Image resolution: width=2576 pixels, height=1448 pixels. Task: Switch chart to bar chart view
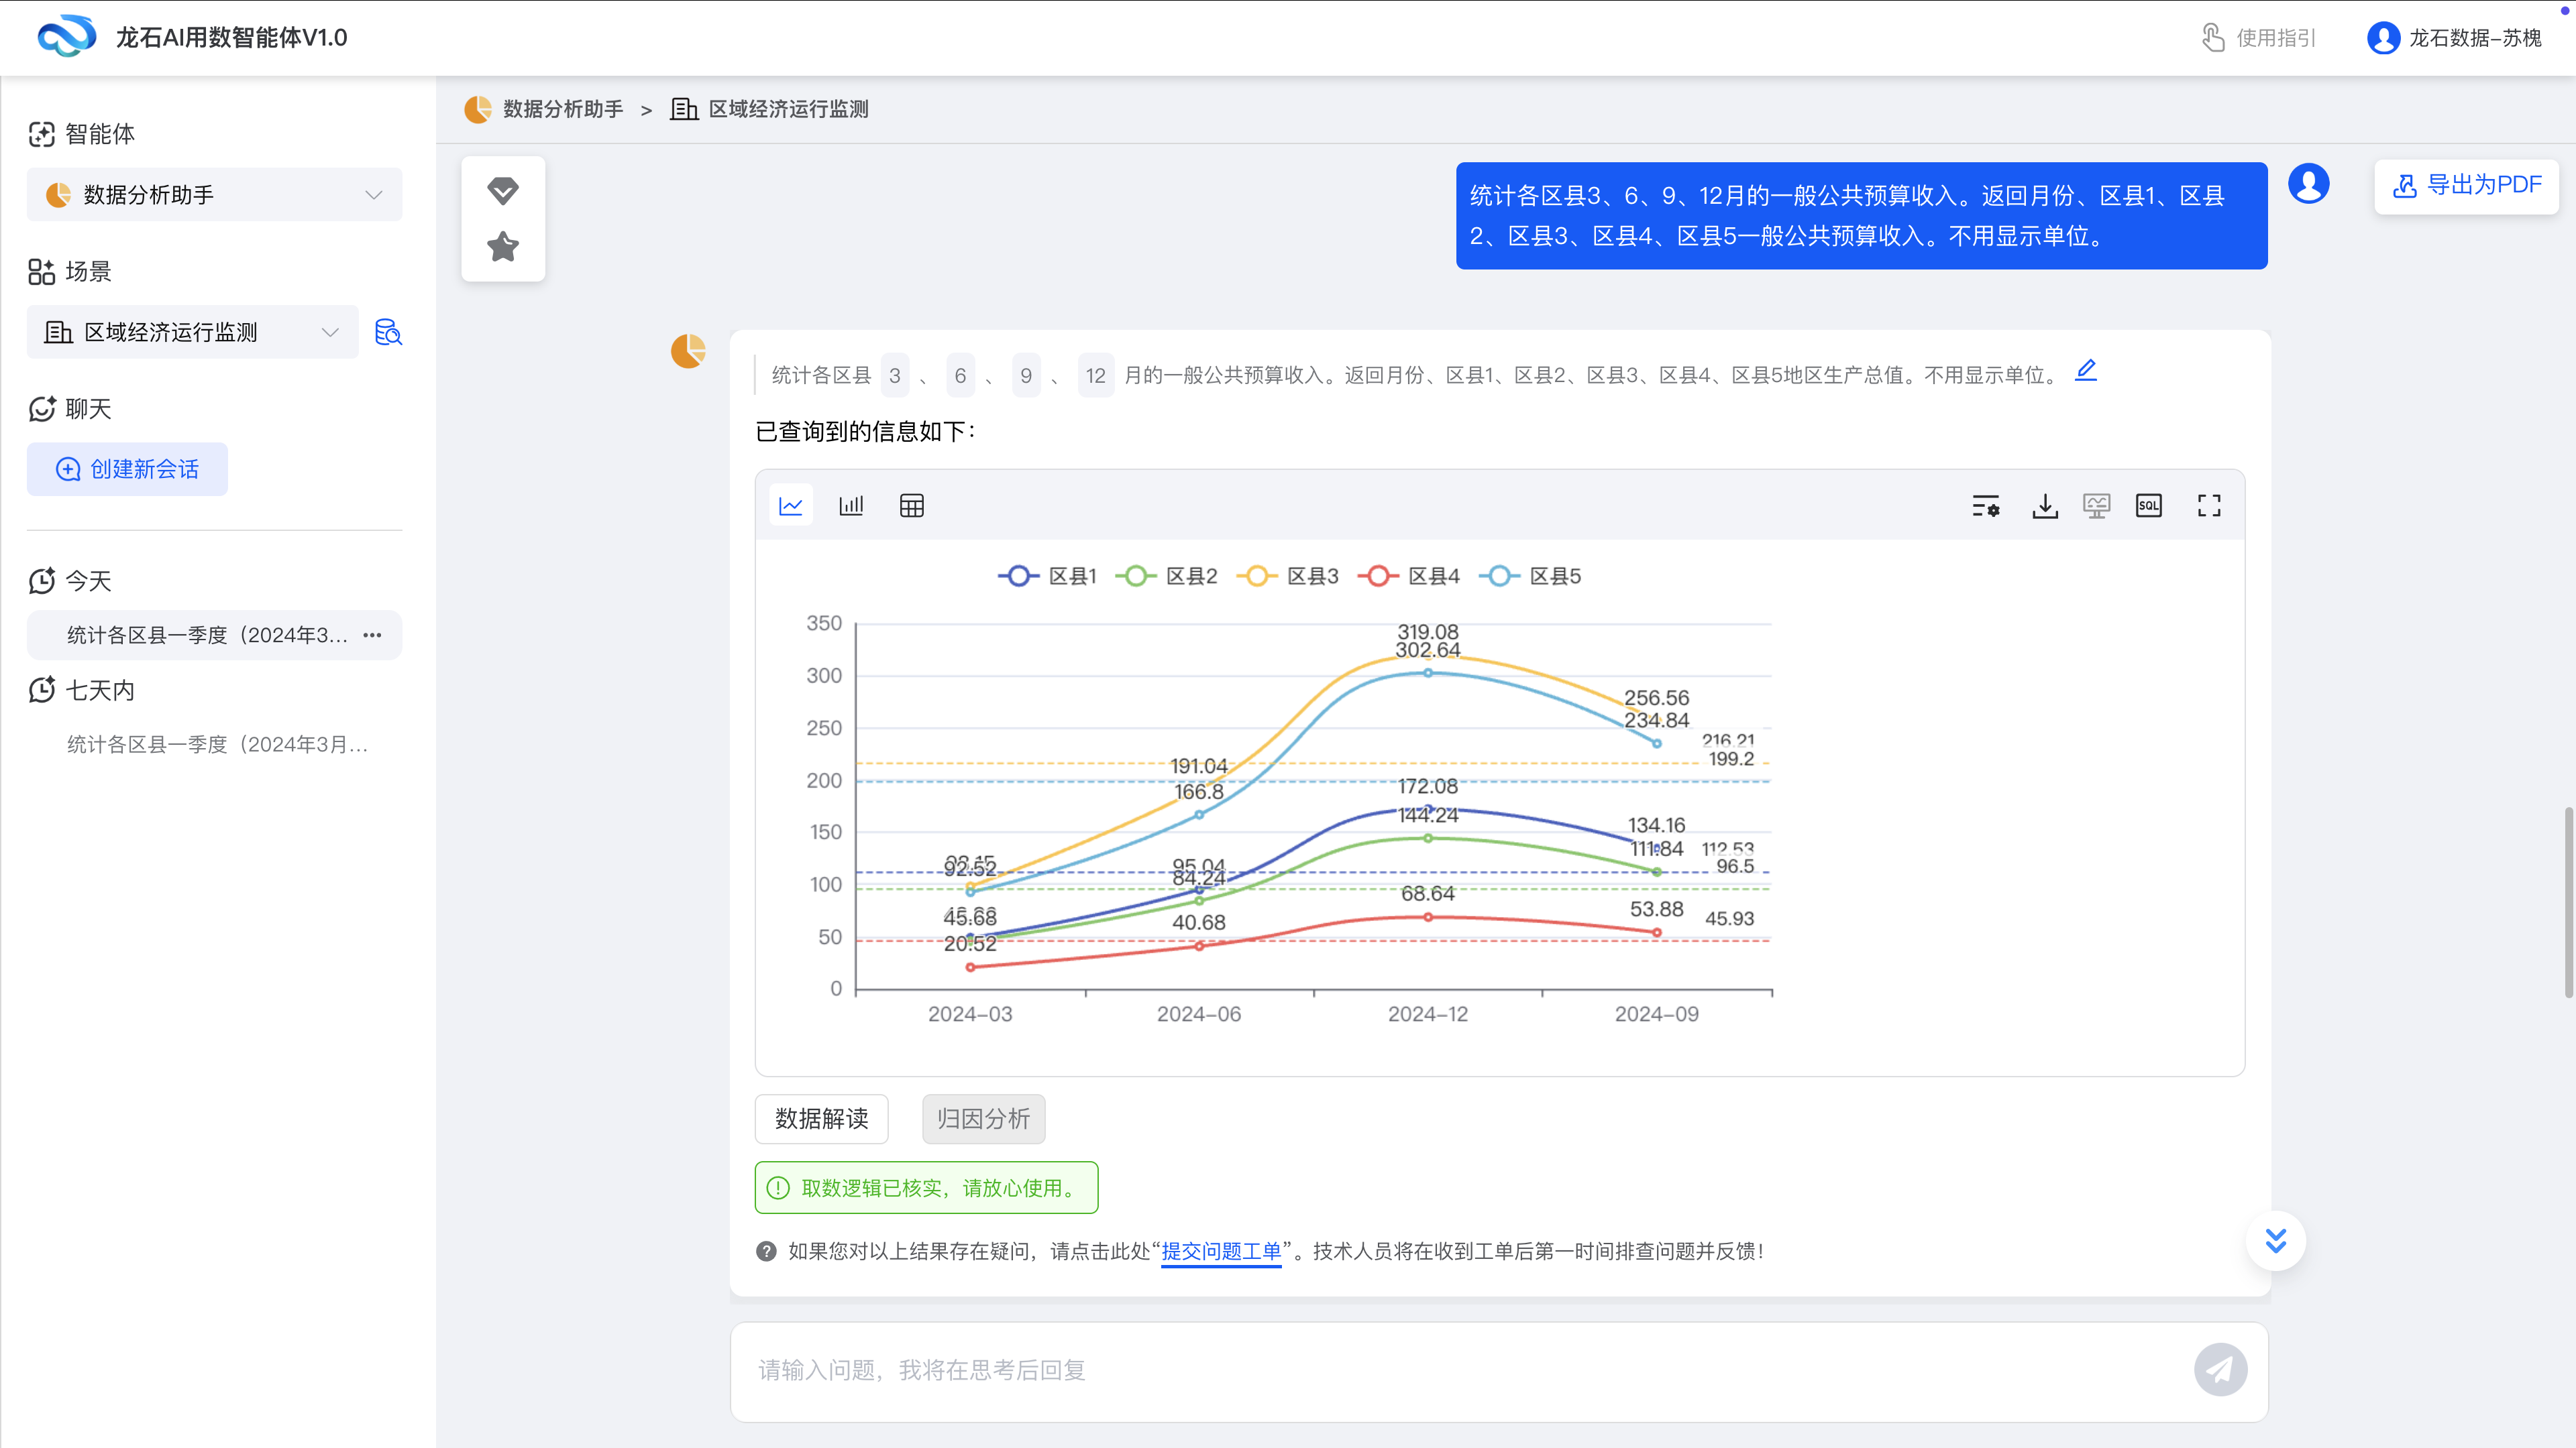coord(851,505)
